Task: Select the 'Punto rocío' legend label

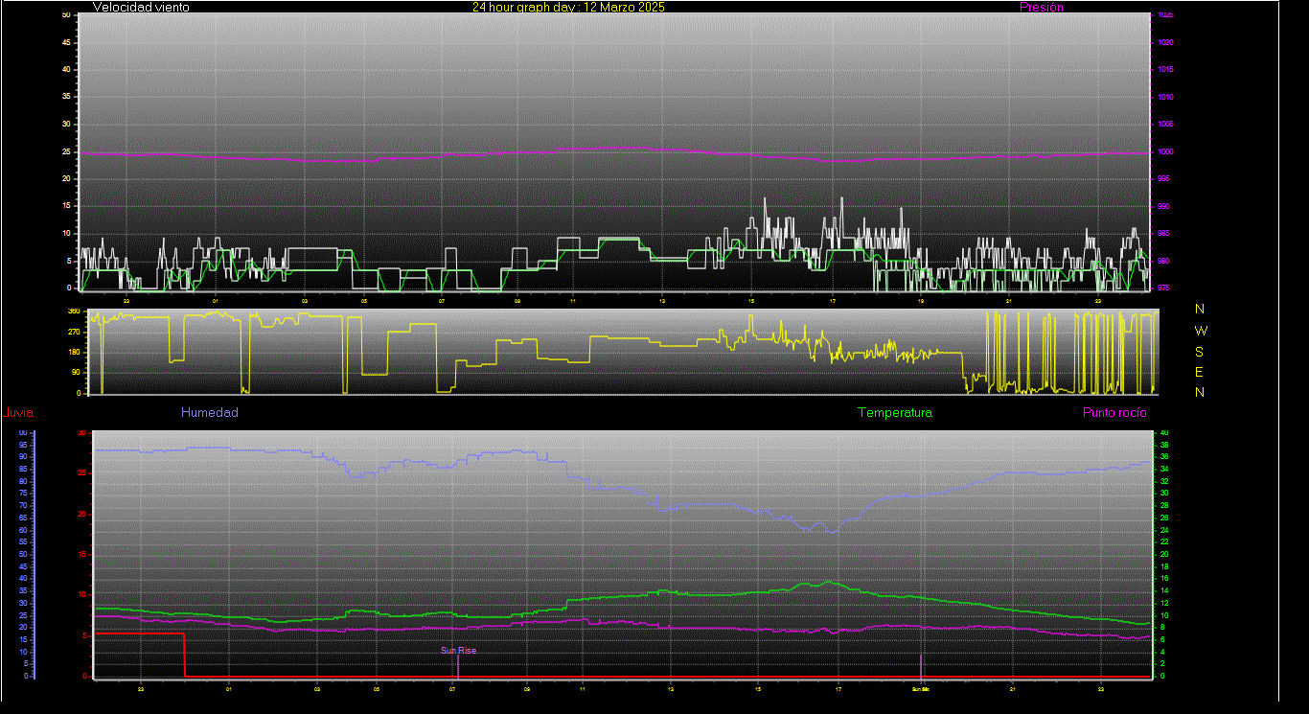Action: [x=1114, y=412]
